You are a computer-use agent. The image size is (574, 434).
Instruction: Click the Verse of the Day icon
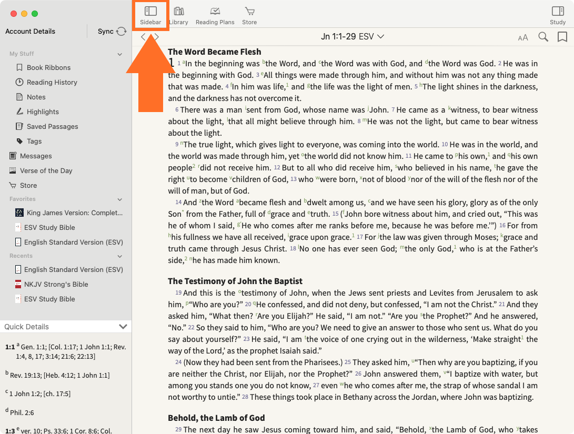pyautogui.click(x=13, y=170)
